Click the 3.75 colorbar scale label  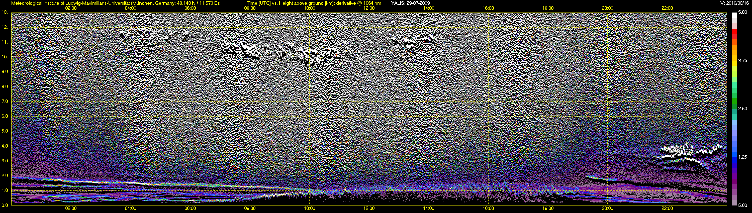[743, 60]
